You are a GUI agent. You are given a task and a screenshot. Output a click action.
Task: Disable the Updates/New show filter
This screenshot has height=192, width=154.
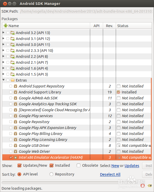19,165
